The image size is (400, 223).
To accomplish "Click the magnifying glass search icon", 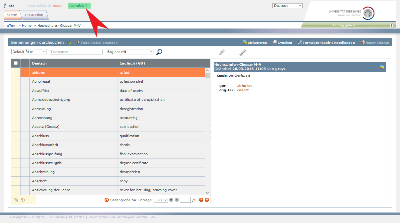I will [159, 52].
